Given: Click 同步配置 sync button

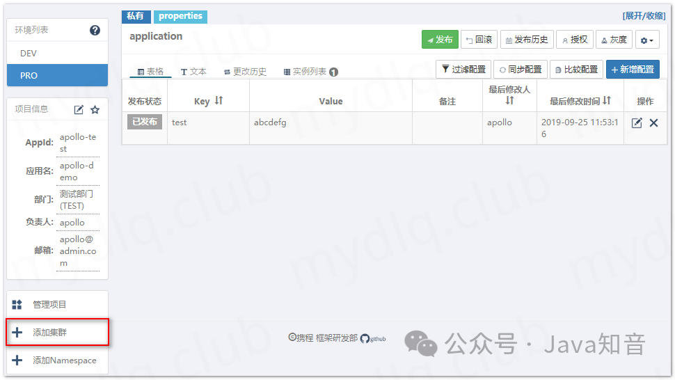Looking at the screenshot, I should click(520, 70).
